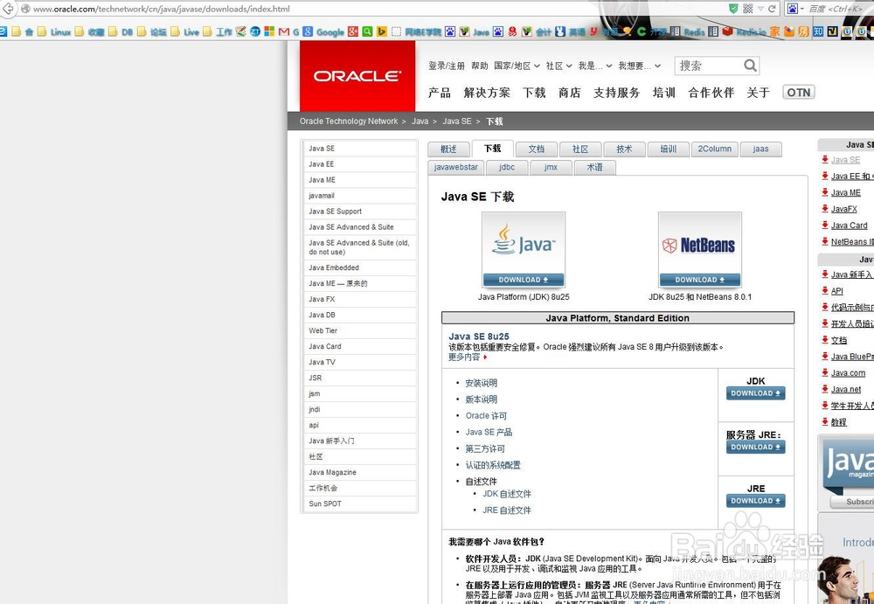Click the green security shield icon
Viewport: 874px width, 604px height.
coord(733,9)
